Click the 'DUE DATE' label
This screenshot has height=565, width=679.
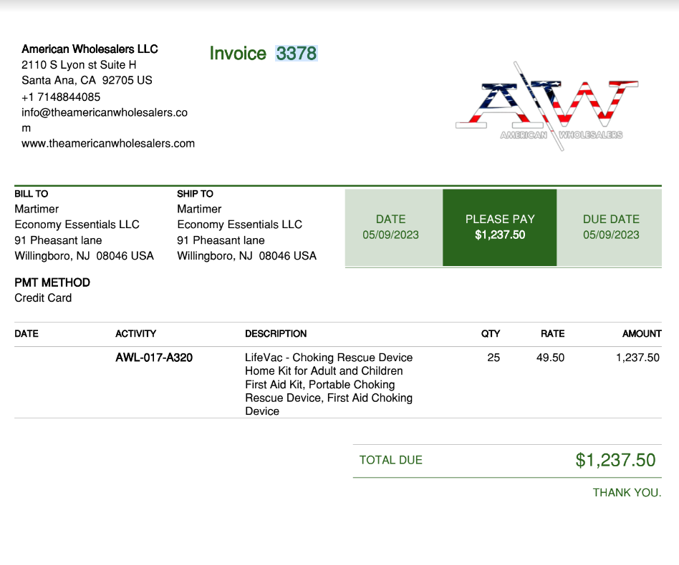(611, 219)
